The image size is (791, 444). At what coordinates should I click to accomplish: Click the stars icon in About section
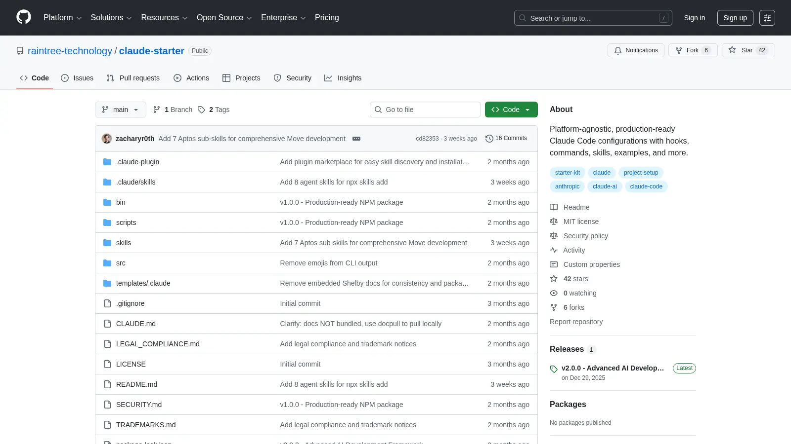554,279
